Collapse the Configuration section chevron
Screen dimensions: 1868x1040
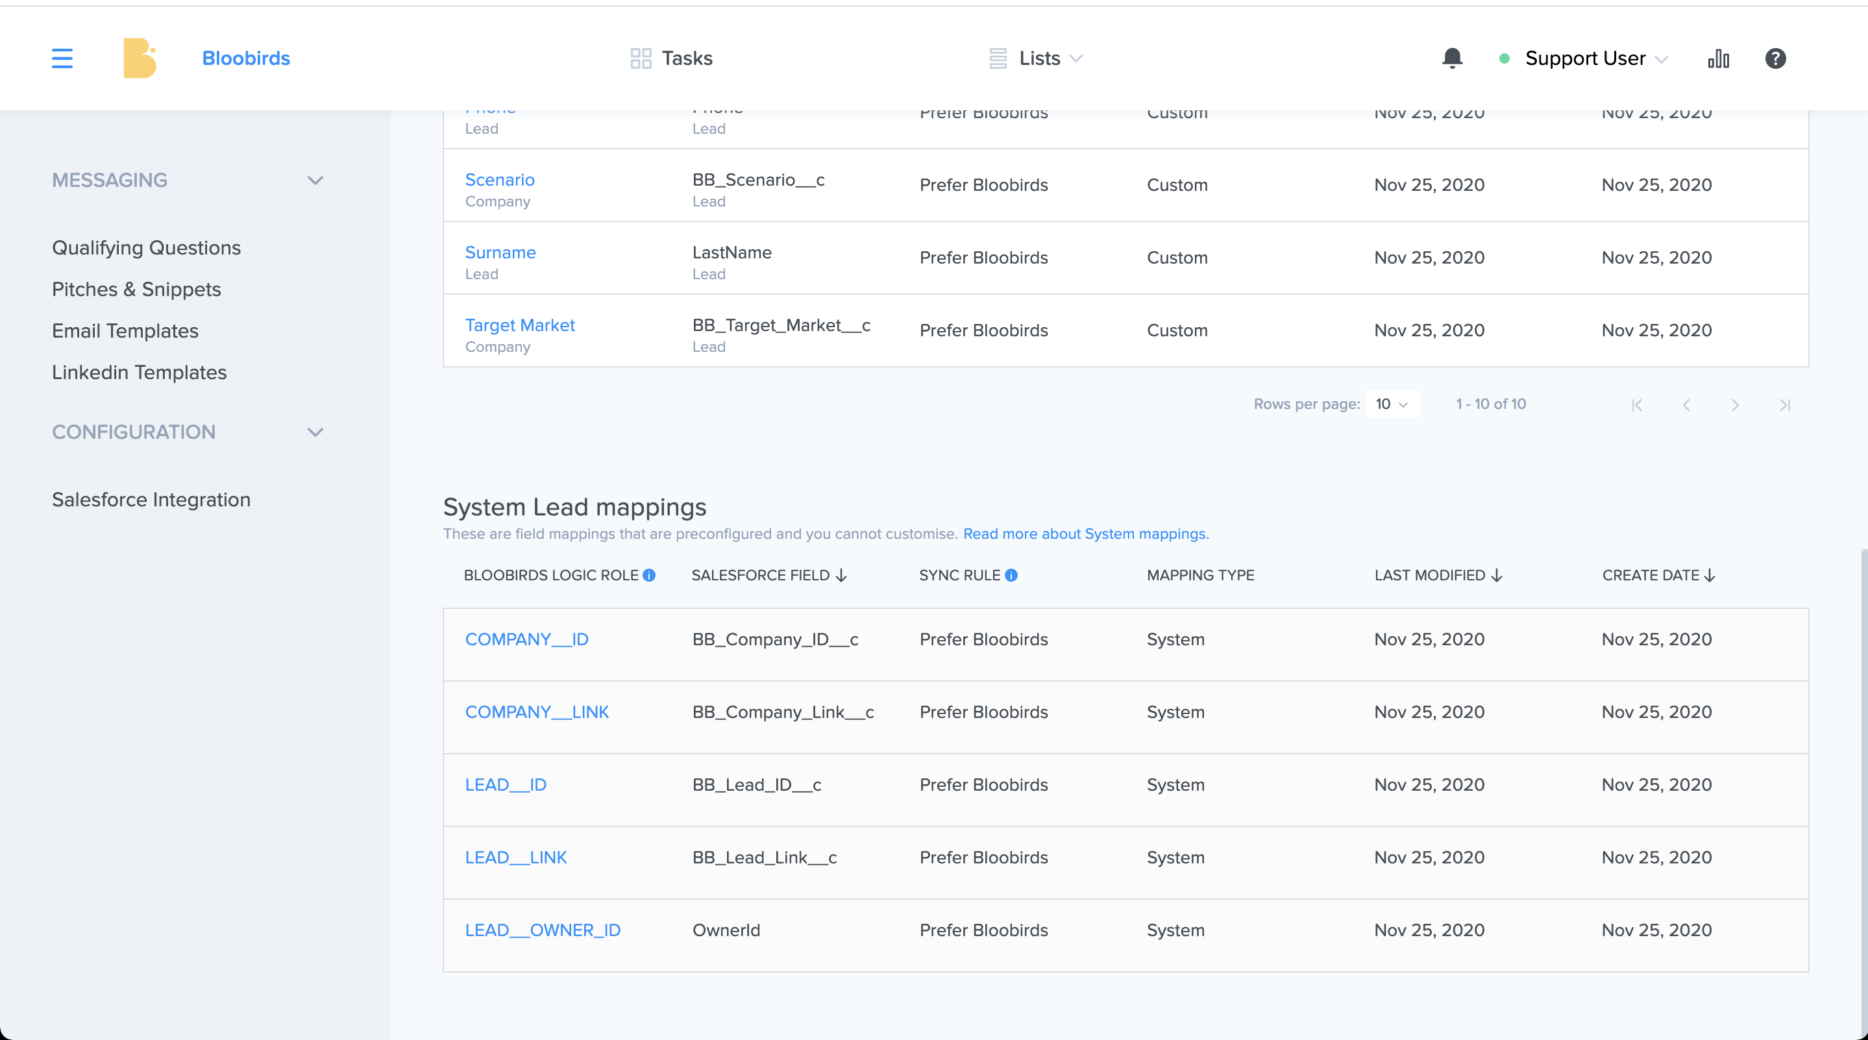(315, 432)
